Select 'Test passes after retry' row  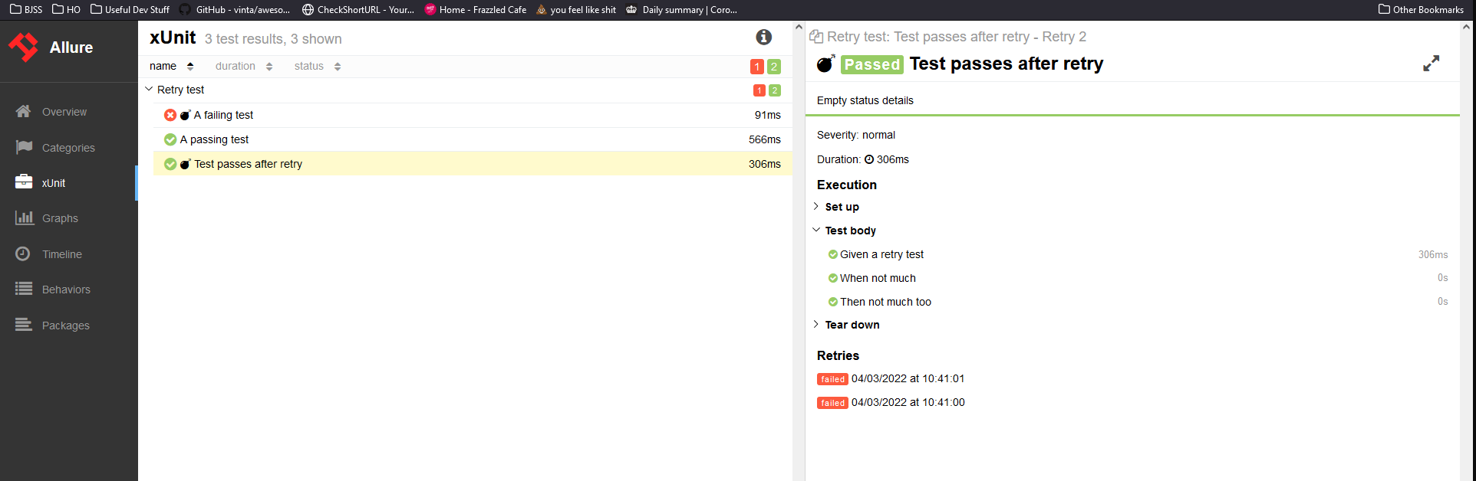pos(473,164)
